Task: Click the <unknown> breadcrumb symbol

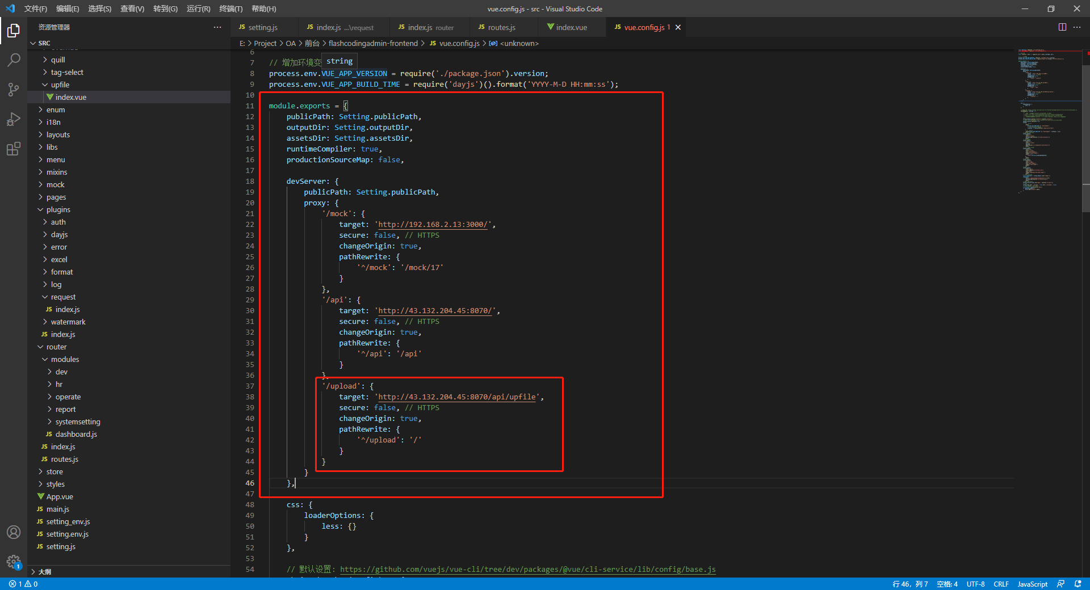Action: coord(519,43)
